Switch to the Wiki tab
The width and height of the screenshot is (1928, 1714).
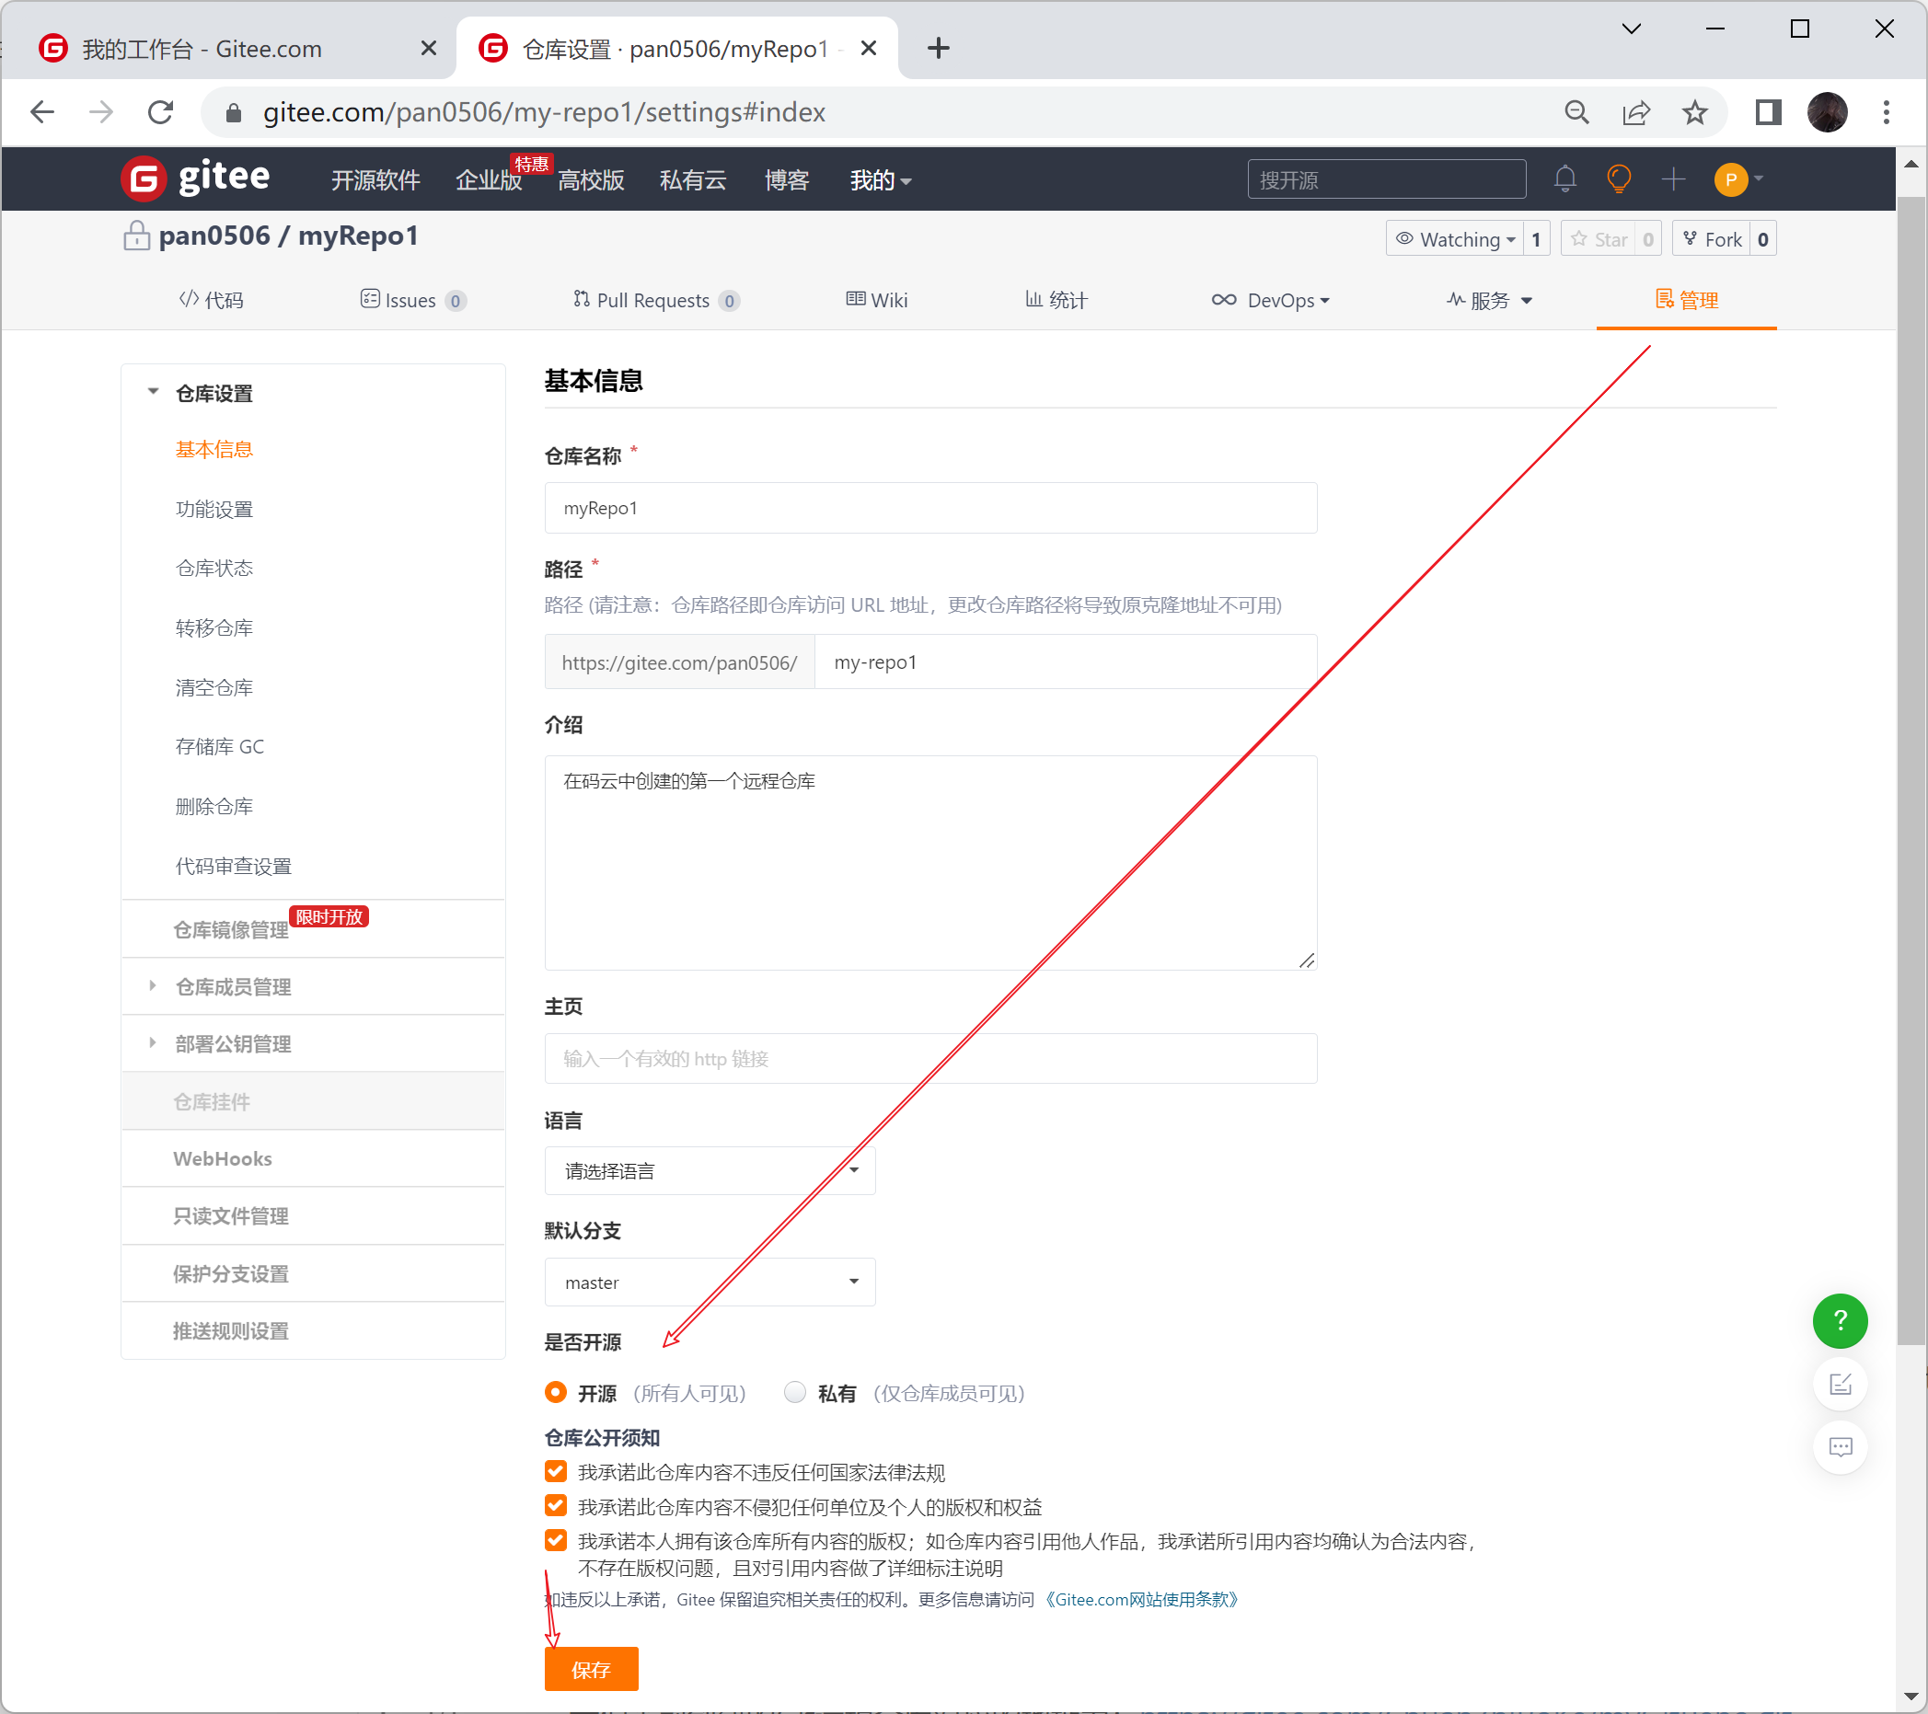pyautogui.click(x=877, y=300)
